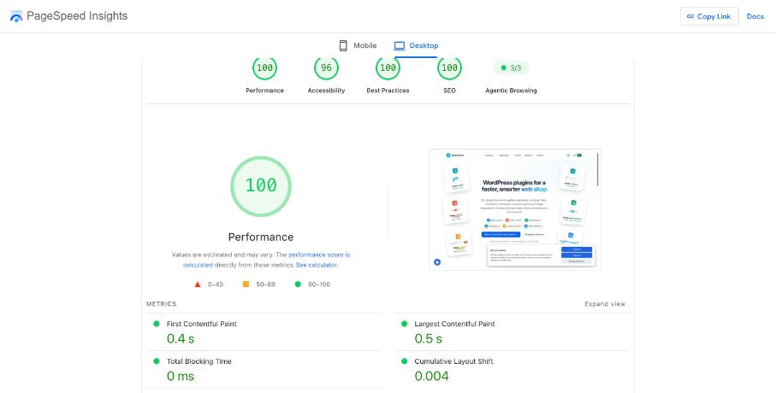Image resolution: width=776 pixels, height=393 pixels.
Task: Click green dot beside Largest Contentful Paint
Action: pyautogui.click(x=405, y=324)
